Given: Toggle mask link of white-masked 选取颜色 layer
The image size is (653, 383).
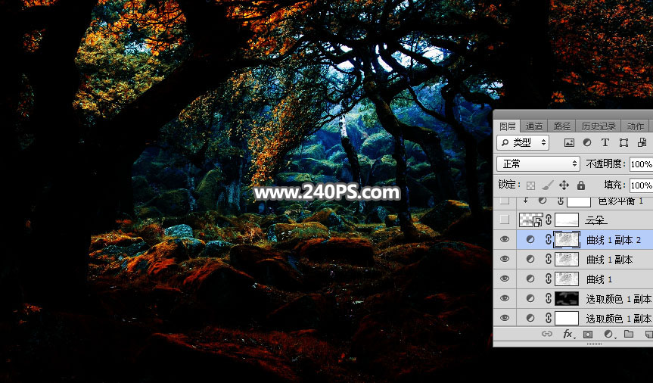Looking at the screenshot, I should click(x=549, y=318).
